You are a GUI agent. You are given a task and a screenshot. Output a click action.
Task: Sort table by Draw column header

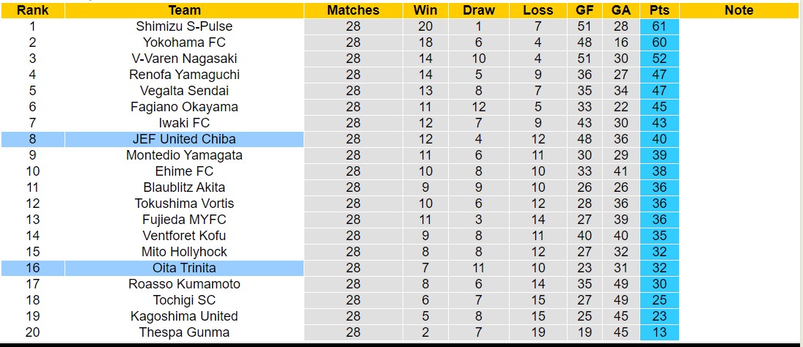tap(479, 10)
